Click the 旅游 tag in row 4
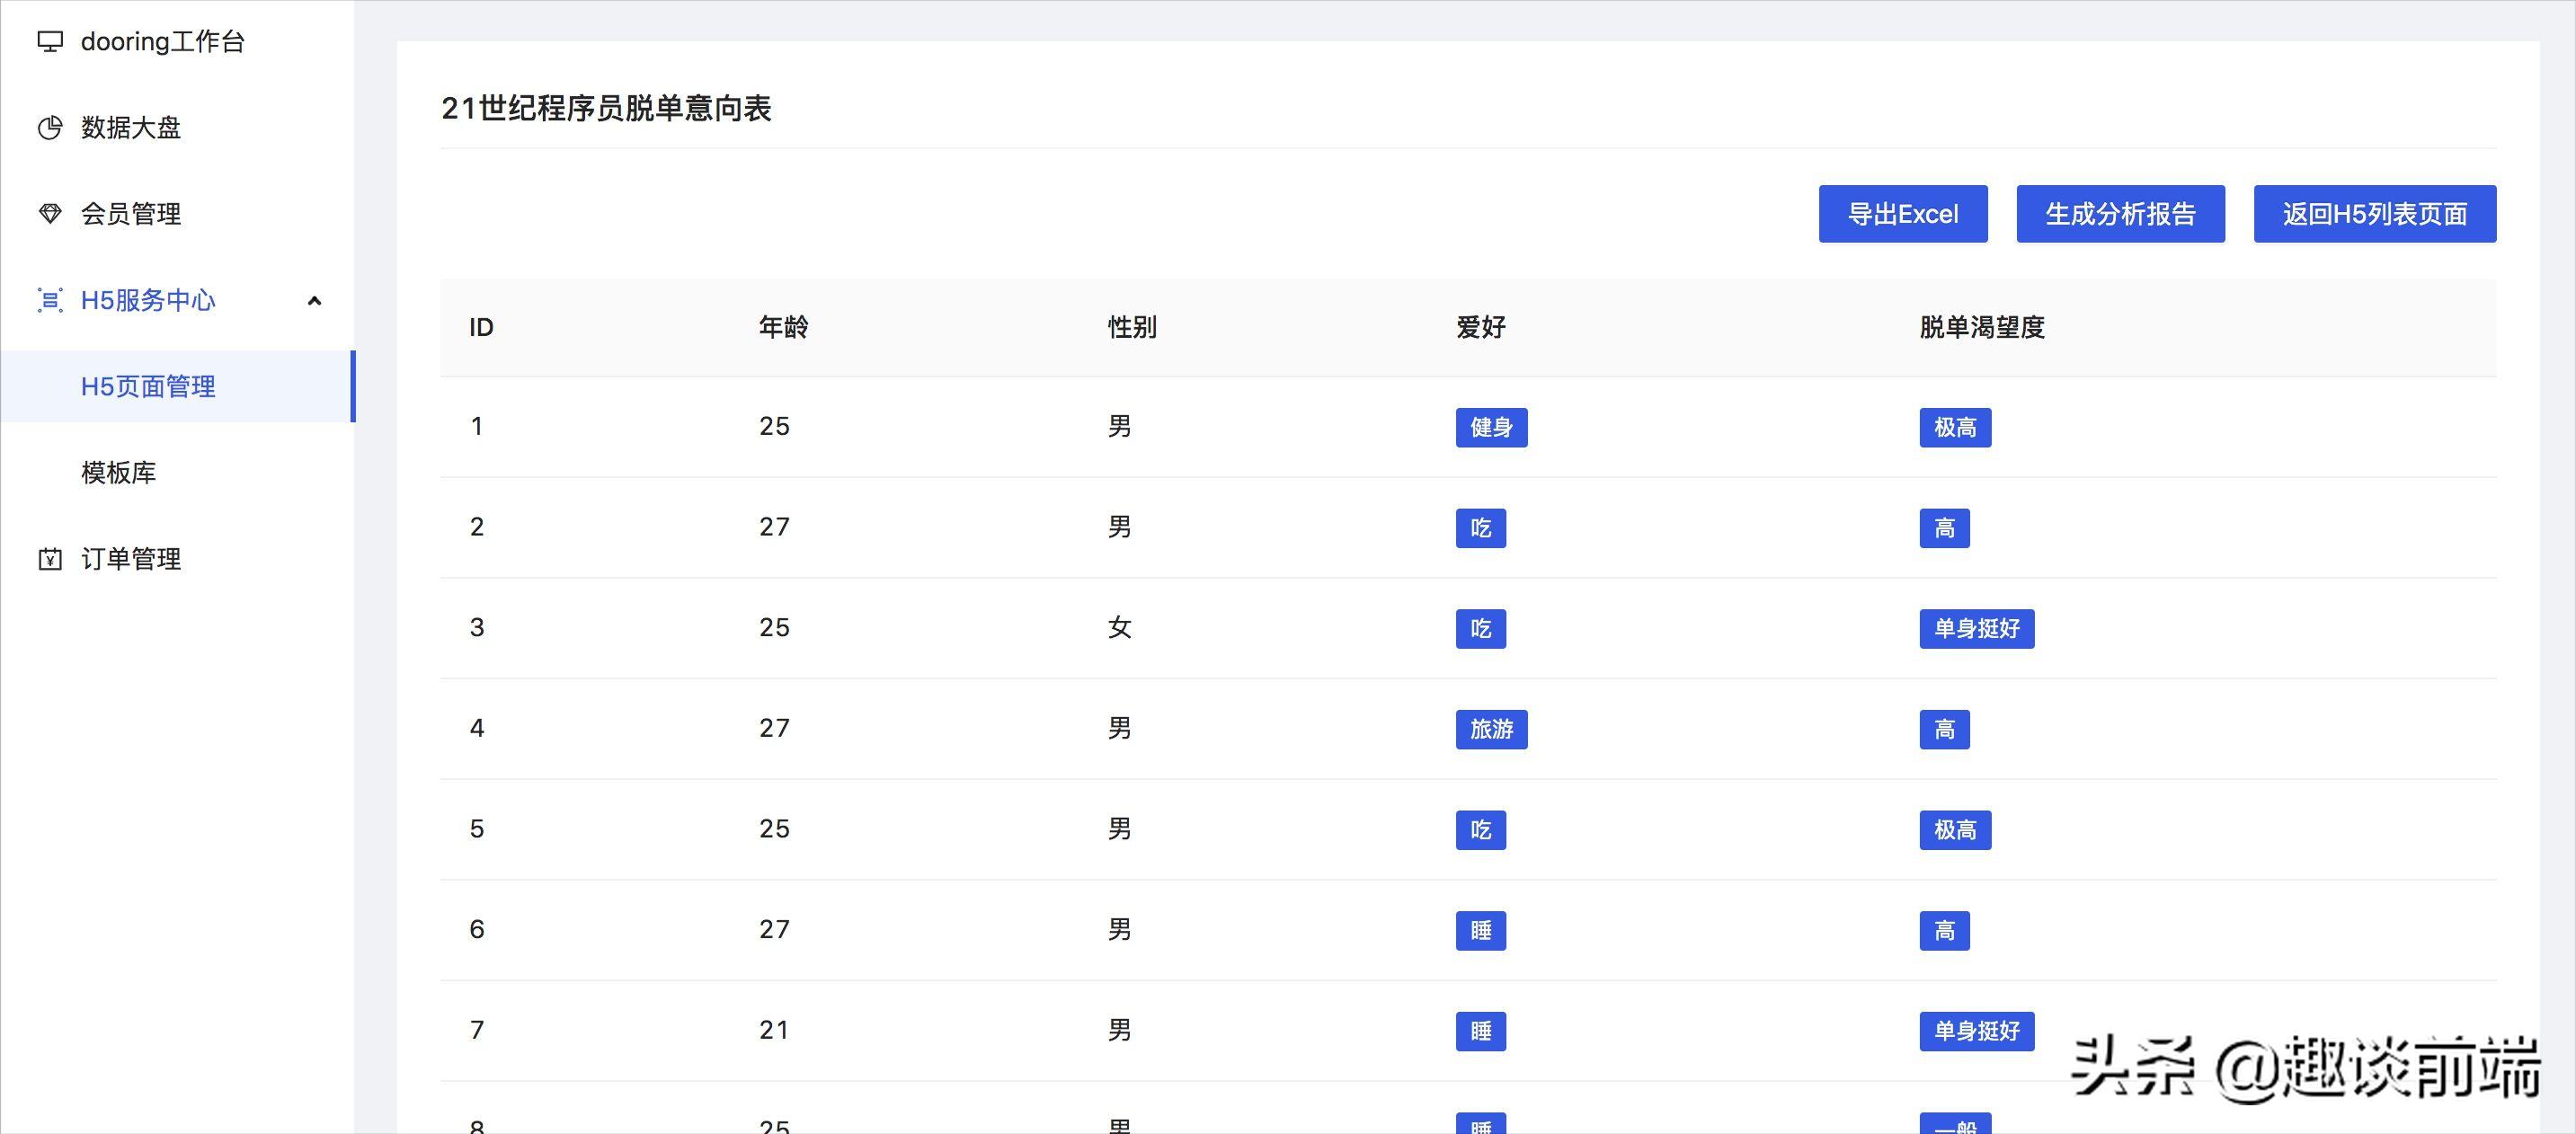 (x=1491, y=729)
